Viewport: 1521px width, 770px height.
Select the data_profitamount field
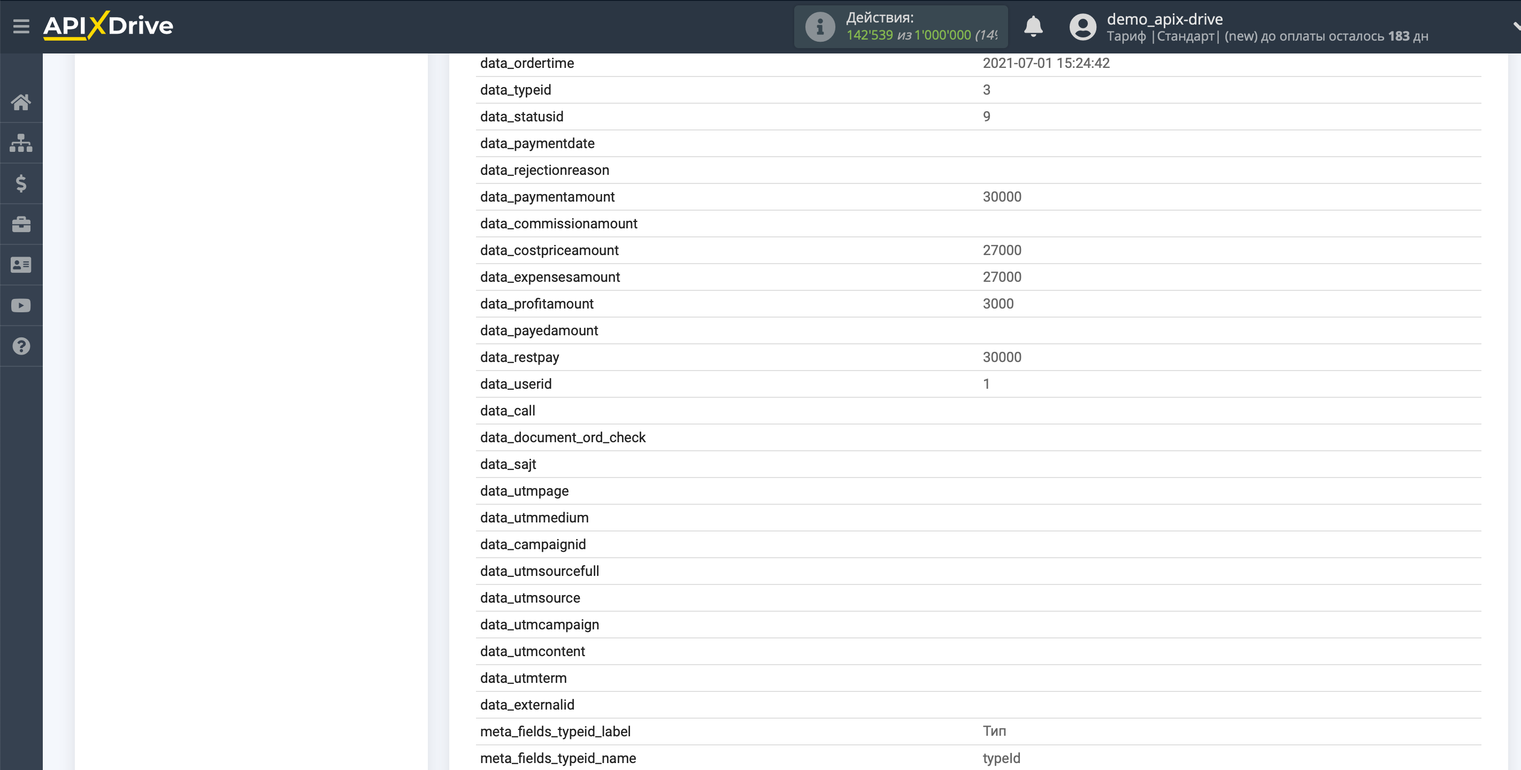[537, 304]
